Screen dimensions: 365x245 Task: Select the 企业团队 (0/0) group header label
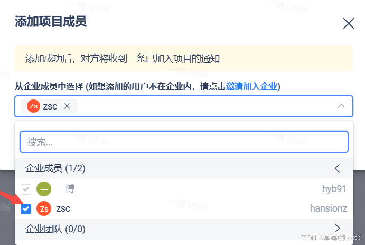pyautogui.click(x=55, y=229)
